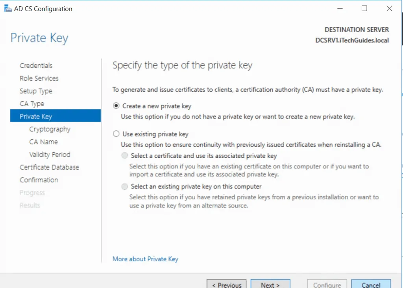Screen dimensions: 403x288
Task: Open the Setup Type page
Action: (36, 91)
